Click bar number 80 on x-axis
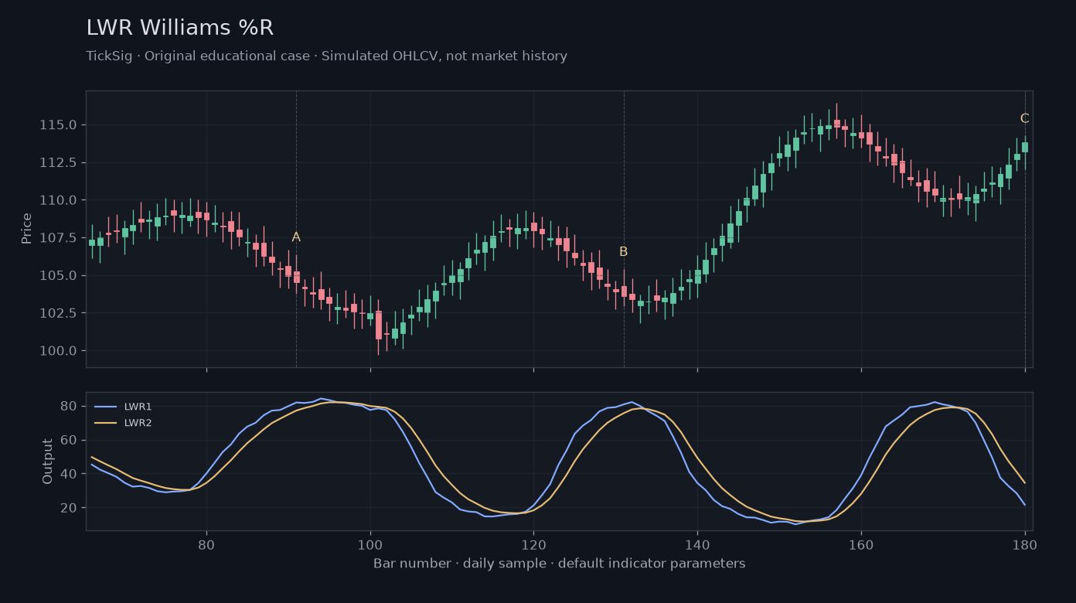The height and width of the screenshot is (603, 1076). click(x=206, y=543)
